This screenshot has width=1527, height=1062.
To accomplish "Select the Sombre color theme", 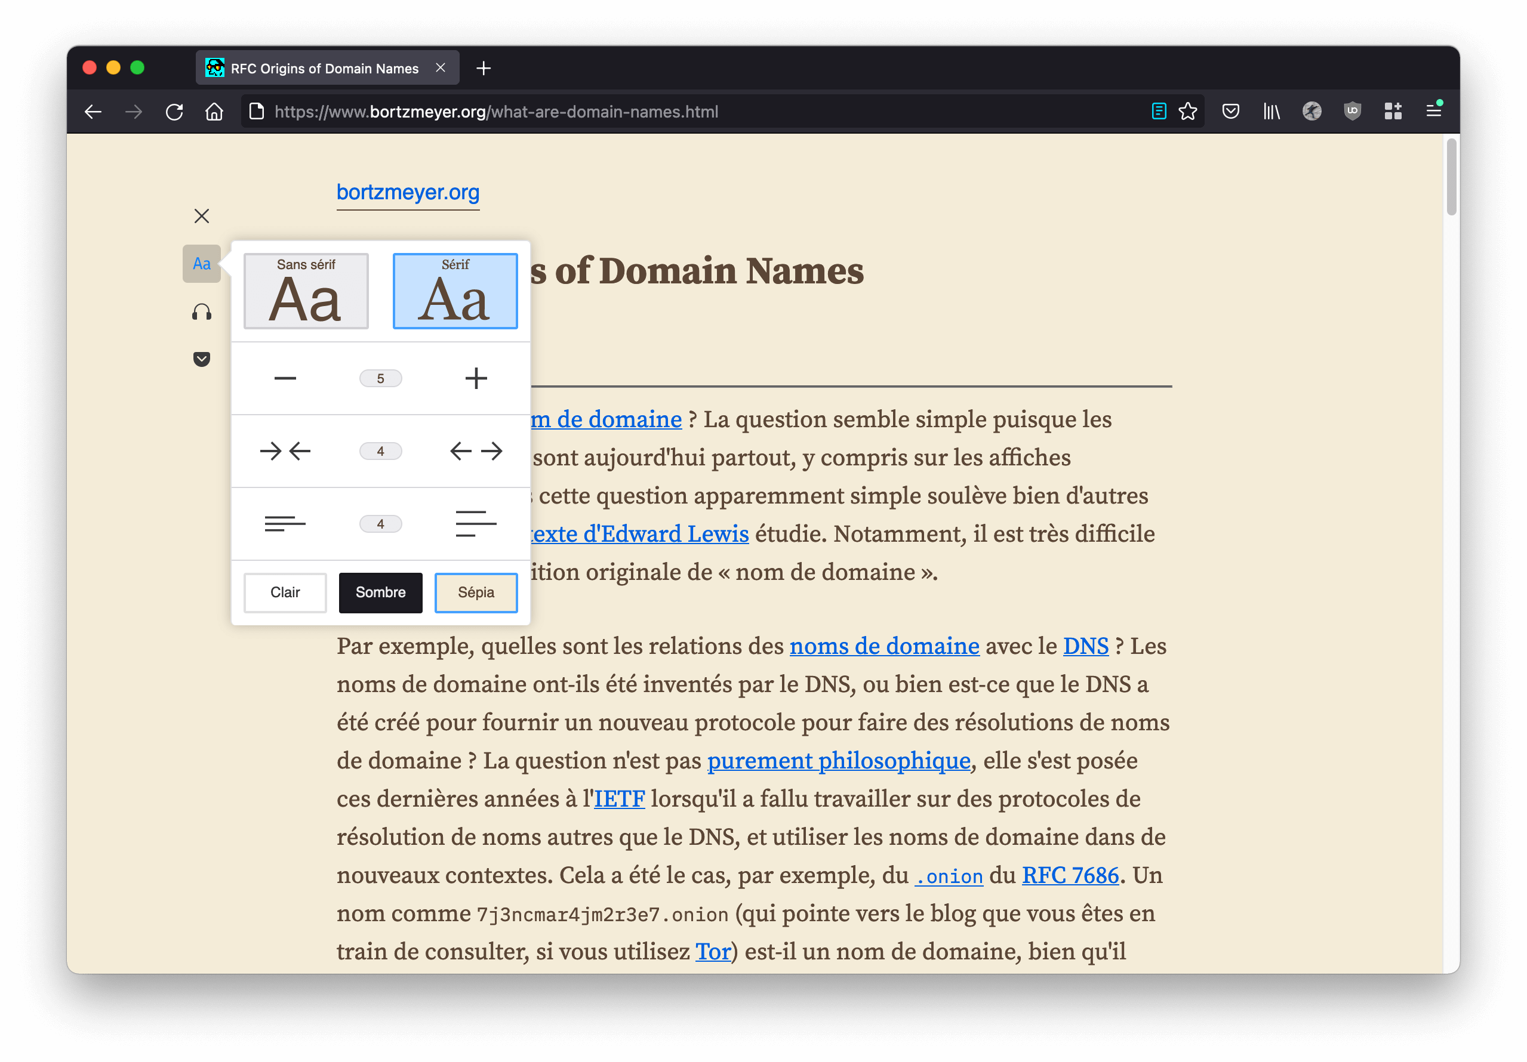I will point(380,592).
